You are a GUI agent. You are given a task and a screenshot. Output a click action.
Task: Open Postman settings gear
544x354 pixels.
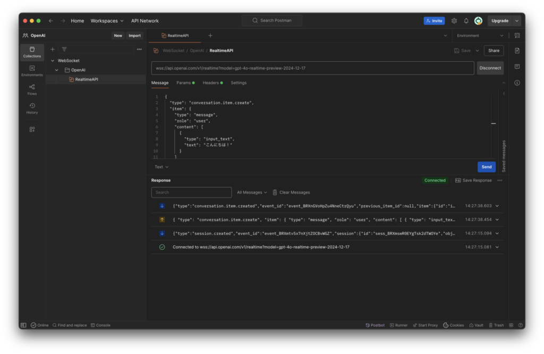(x=454, y=21)
